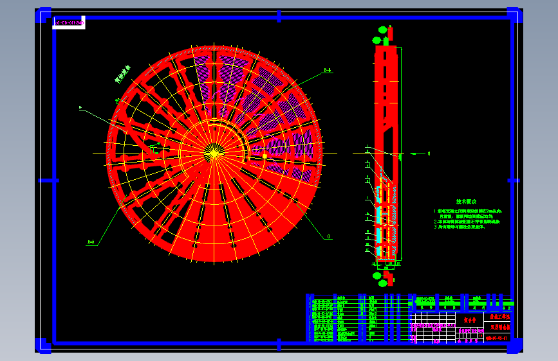Click the circular disc plan view drawing
Viewport: 558px width, 361px height.
coord(214,154)
